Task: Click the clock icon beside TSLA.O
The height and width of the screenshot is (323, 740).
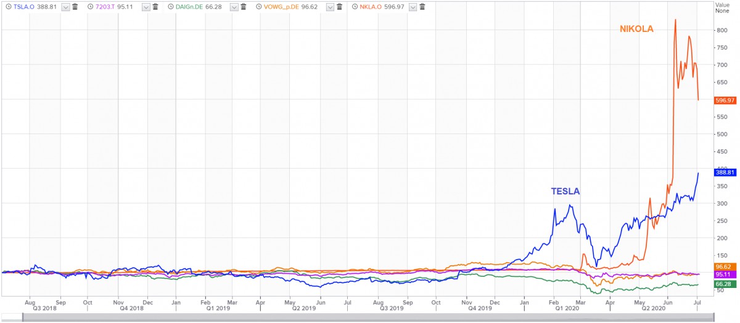Action: pyautogui.click(x=8, y=7)
